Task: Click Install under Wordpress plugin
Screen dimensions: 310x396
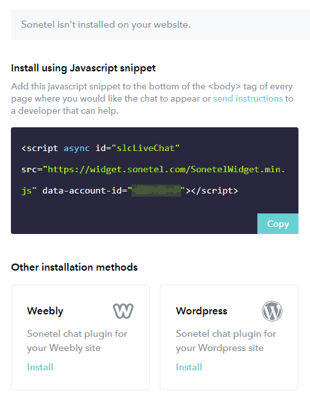Action: (x=189, y=367)
